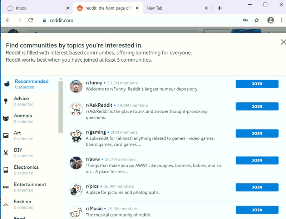Open the r/aww community name
286x219 pixels.
[93, 159]
